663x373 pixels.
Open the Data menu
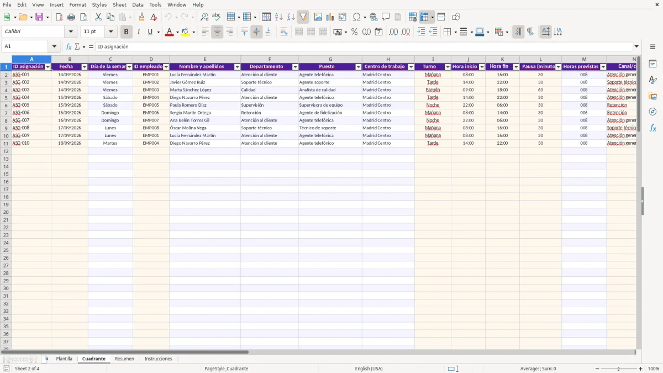point(138,4)
